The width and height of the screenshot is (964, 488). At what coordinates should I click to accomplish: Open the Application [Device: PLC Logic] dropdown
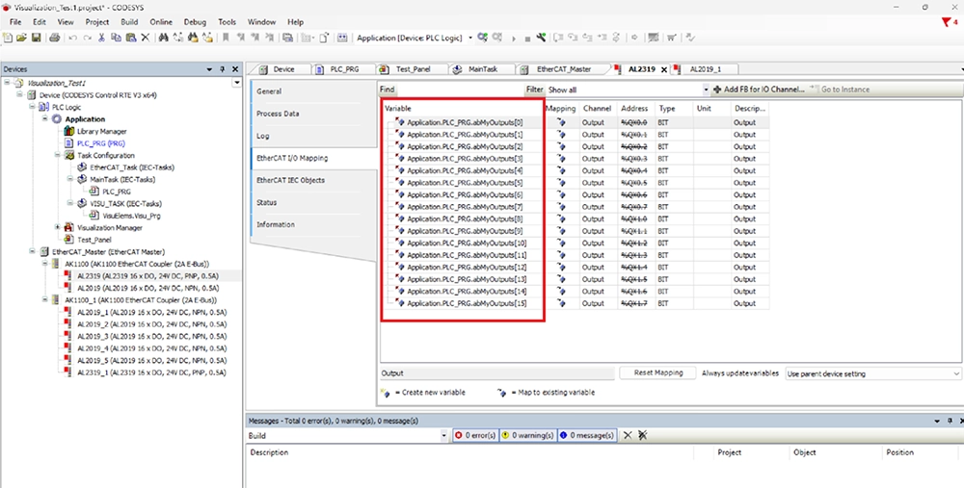470,39
